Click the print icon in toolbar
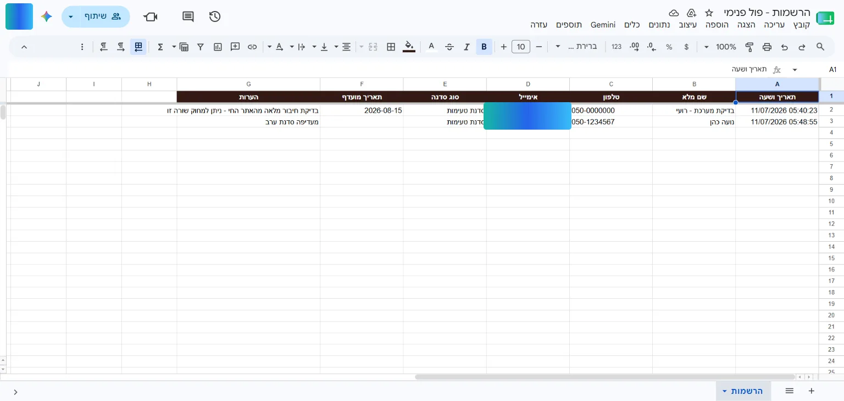The height and width of the screenshot is (401, 844). [767, 47]
